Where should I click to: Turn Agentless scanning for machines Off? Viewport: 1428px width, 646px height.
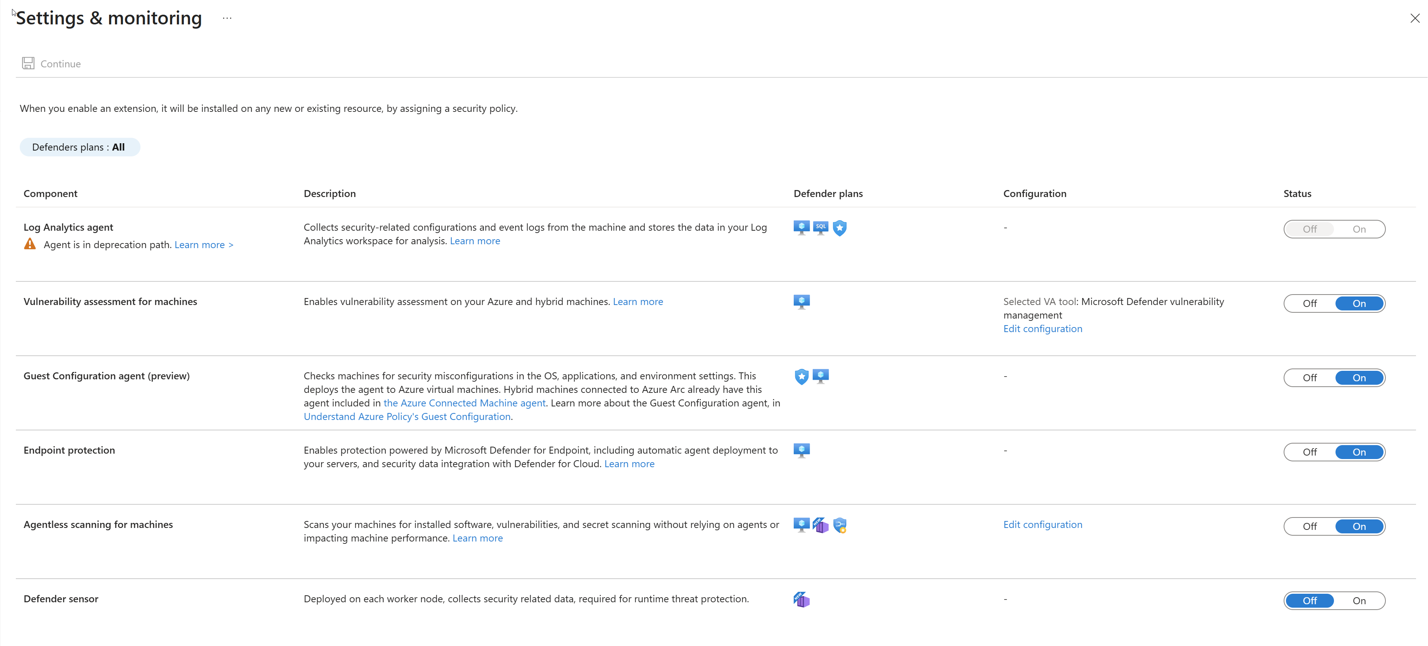pos(1309,526)
